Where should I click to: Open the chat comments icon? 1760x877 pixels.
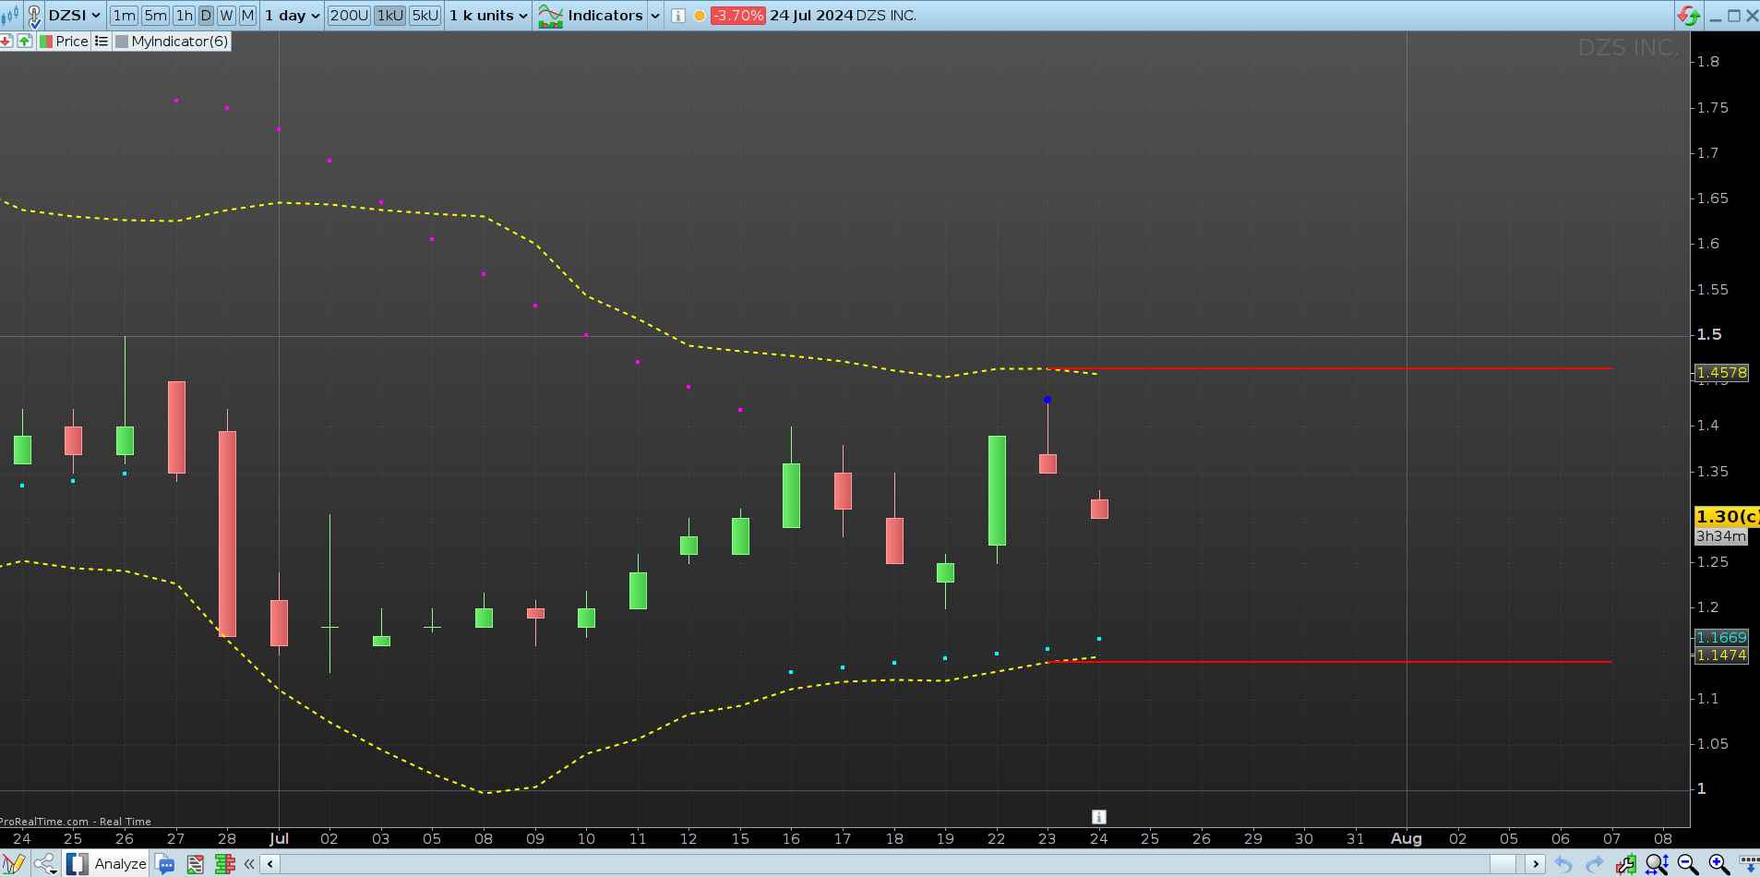coord(166,864)
